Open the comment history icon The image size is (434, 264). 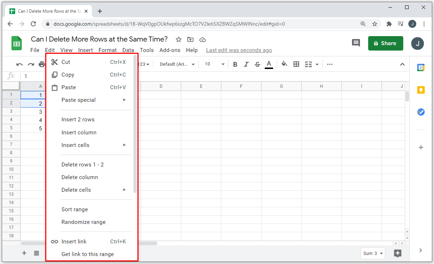click(356, 43)
